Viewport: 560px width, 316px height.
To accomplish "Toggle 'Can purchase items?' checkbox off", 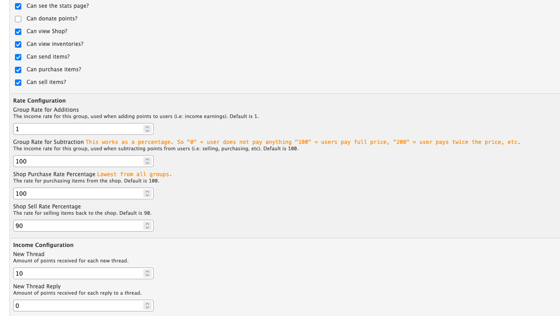I will click(x=18, y=70).
